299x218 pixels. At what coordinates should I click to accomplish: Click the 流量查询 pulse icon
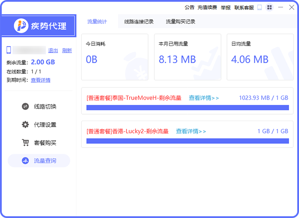point(25,161)
